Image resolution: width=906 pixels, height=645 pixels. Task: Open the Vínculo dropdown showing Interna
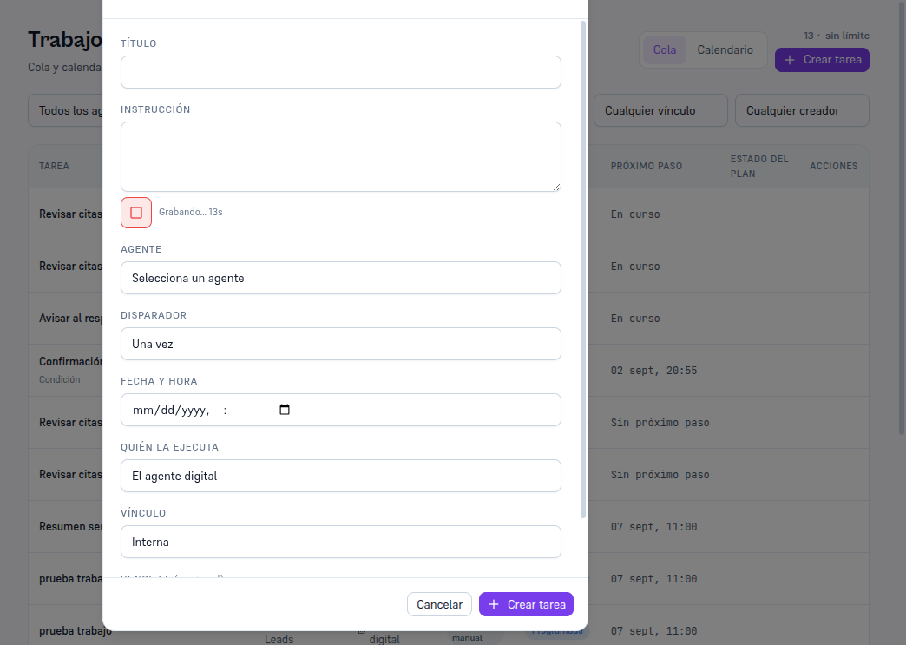coord(341,542)
